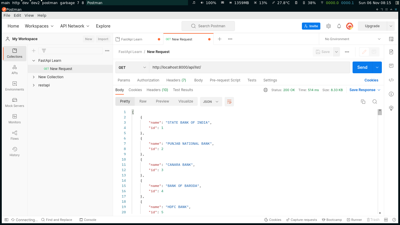Switch to request Headers (7) tab
The width and height of the screenshot is (400, 225).
(x=176, y=80)
